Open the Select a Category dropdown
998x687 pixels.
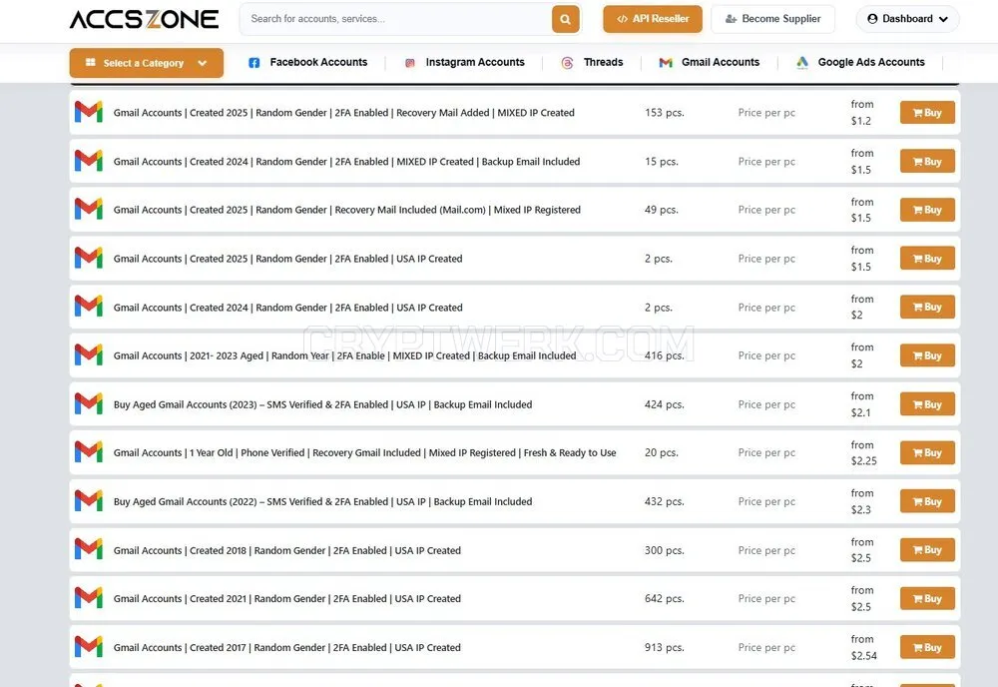147,63
